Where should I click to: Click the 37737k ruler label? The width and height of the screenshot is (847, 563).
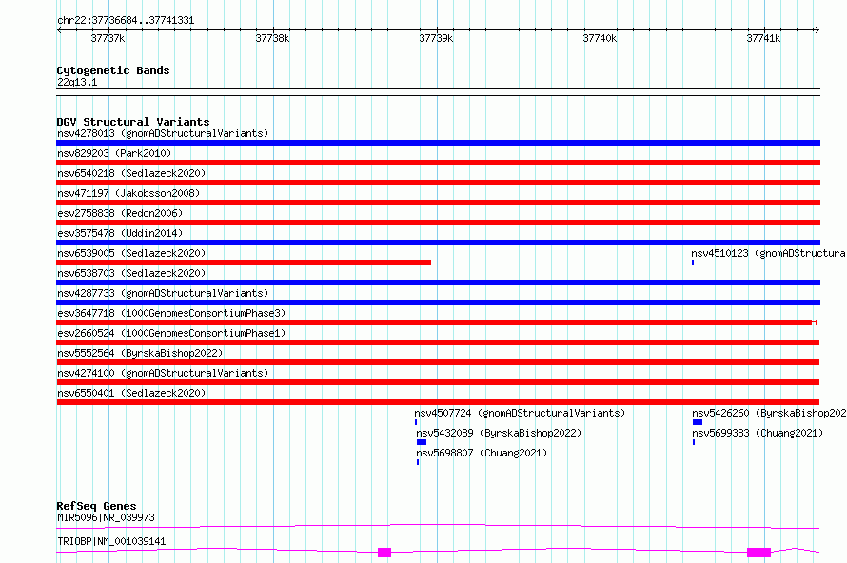108,38
